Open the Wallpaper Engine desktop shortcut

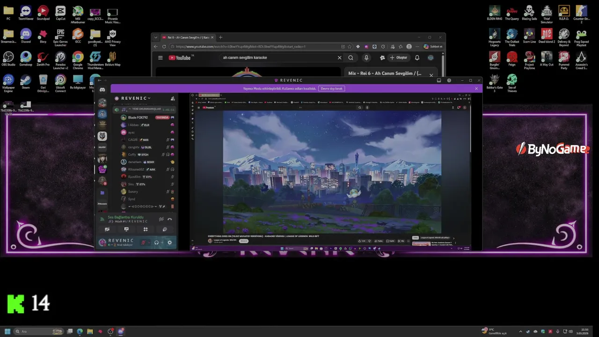tap(8, 83)
